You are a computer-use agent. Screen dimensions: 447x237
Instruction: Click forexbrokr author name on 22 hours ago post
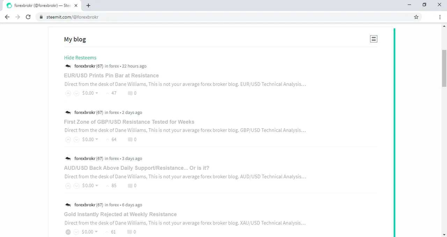85,66
